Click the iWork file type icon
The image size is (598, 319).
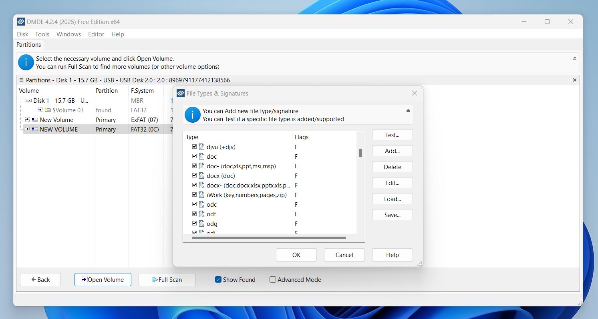click(x=201, y=195)
